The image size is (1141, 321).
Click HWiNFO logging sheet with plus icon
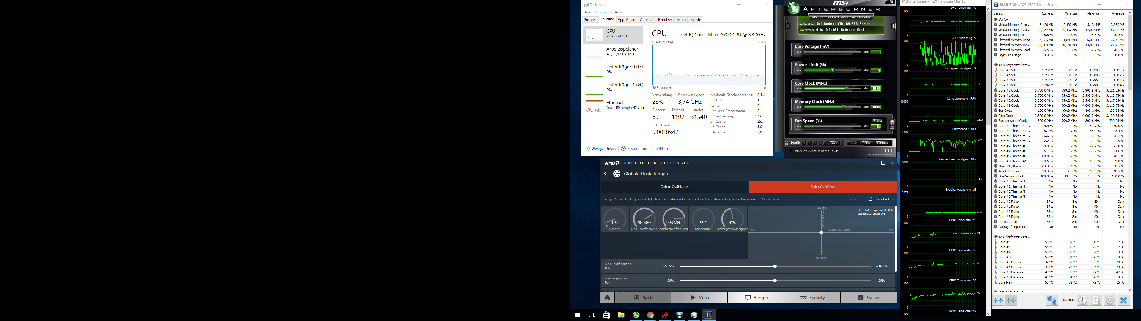1096,300
